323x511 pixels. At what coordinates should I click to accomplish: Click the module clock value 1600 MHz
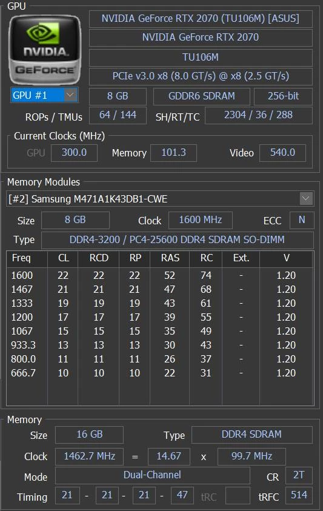coord(200,220)
